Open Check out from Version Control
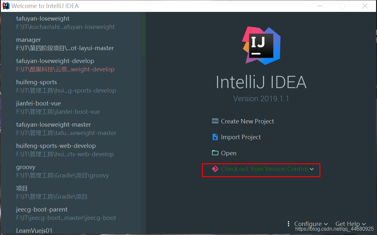This screenshot has width=377, height=235. point(264,169)
